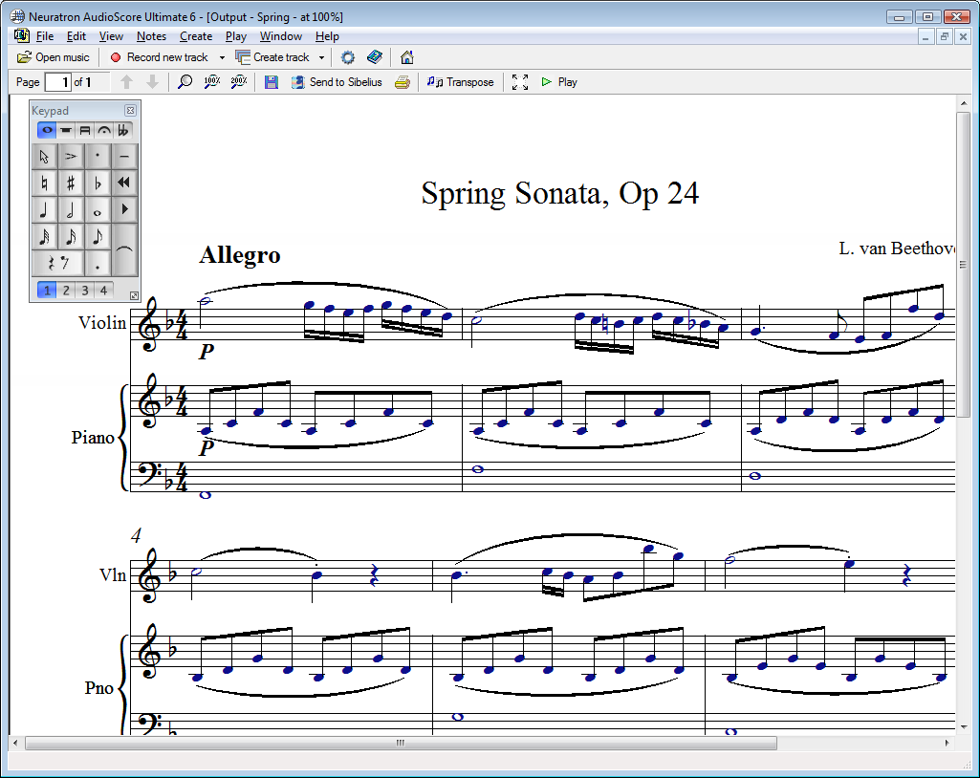980x778 pixels.
Task: Select Keypad layout number 3
Action: tap(85, 290)
